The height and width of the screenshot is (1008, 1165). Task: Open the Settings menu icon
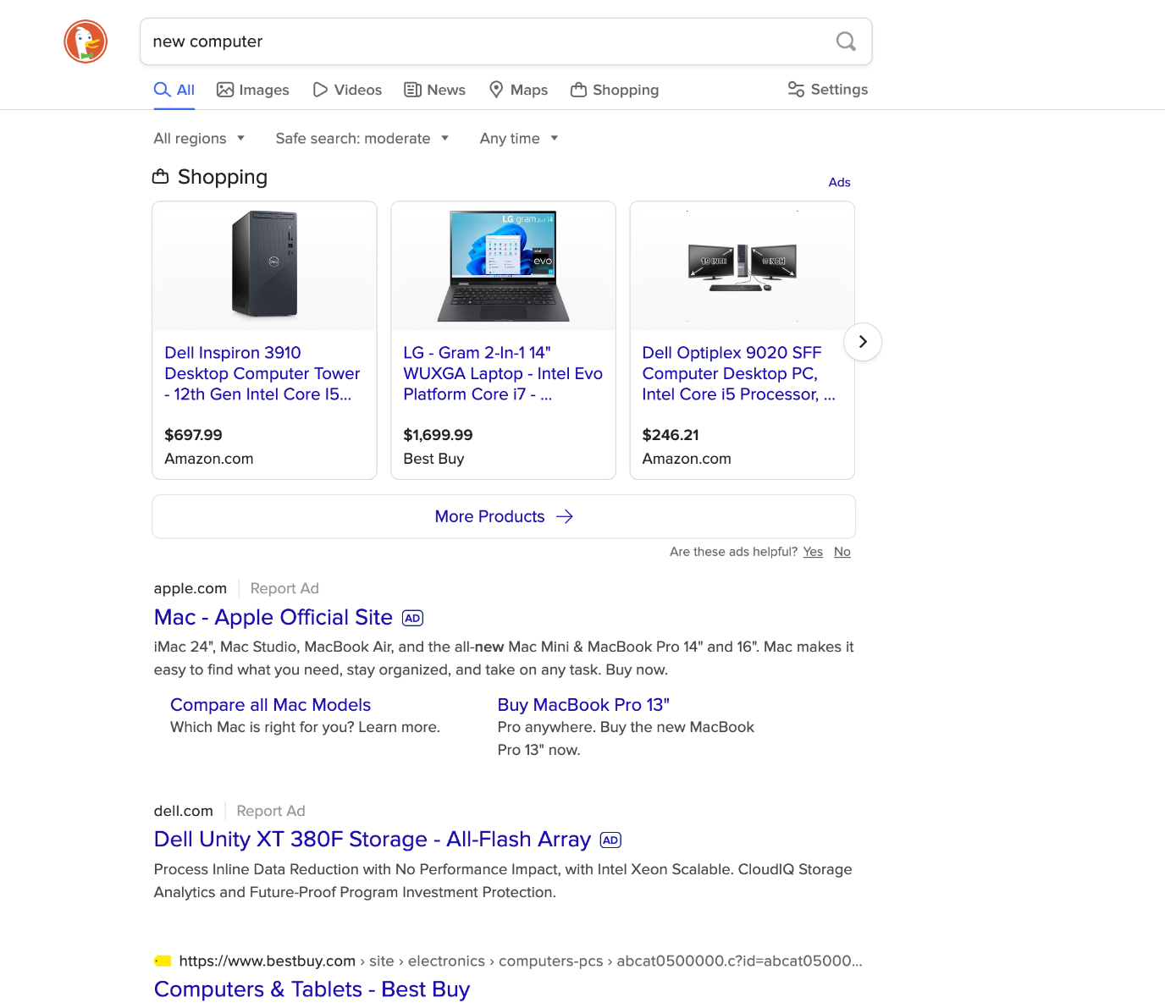(796, 90)
